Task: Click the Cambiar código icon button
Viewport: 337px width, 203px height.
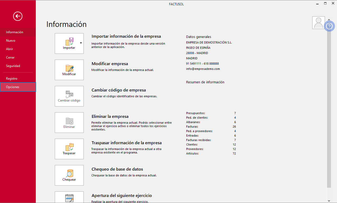Action: (x=69, y=96)
